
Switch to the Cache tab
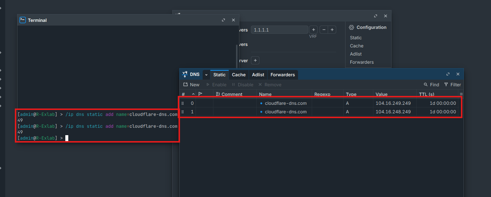(239, 75)
